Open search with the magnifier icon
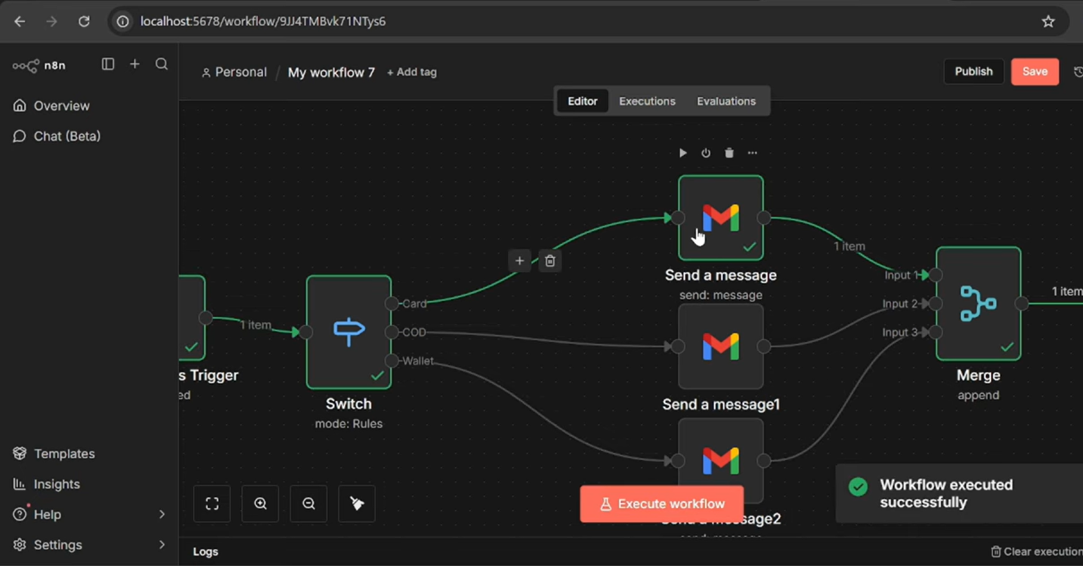 [x=162, y=64]
